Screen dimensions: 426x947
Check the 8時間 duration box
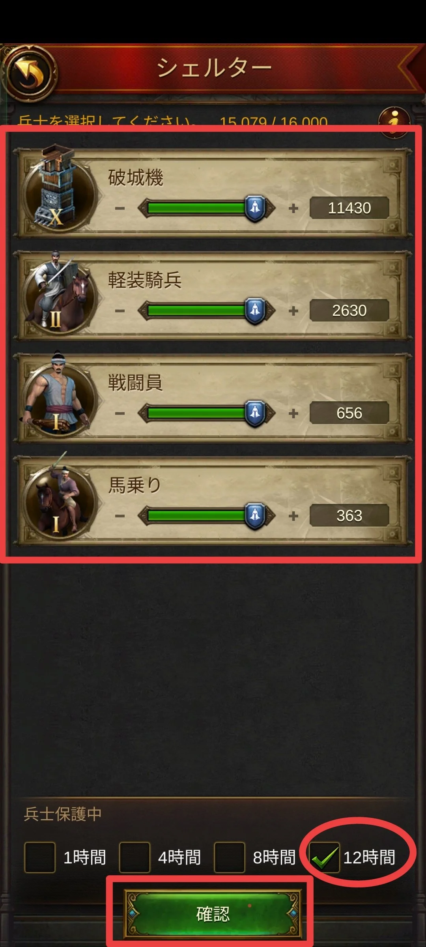tap(229, 857)
